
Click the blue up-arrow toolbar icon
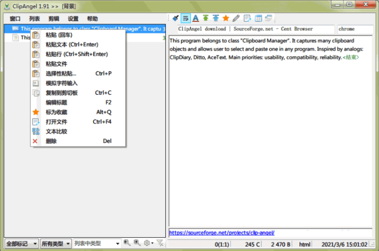pyautogui.click(x=216, y=18)
